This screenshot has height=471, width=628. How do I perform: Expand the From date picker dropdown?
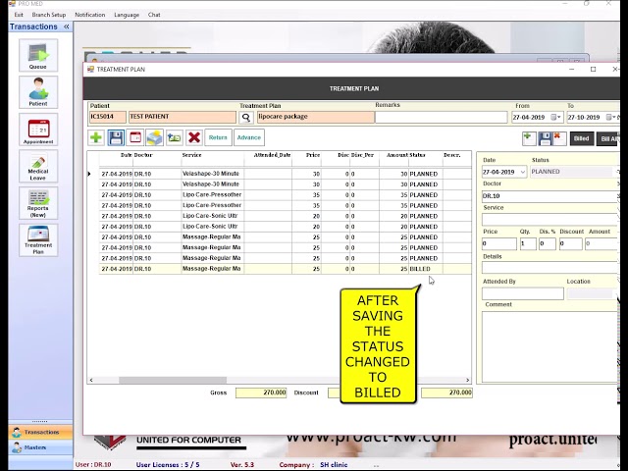click(x=556, y=118)
